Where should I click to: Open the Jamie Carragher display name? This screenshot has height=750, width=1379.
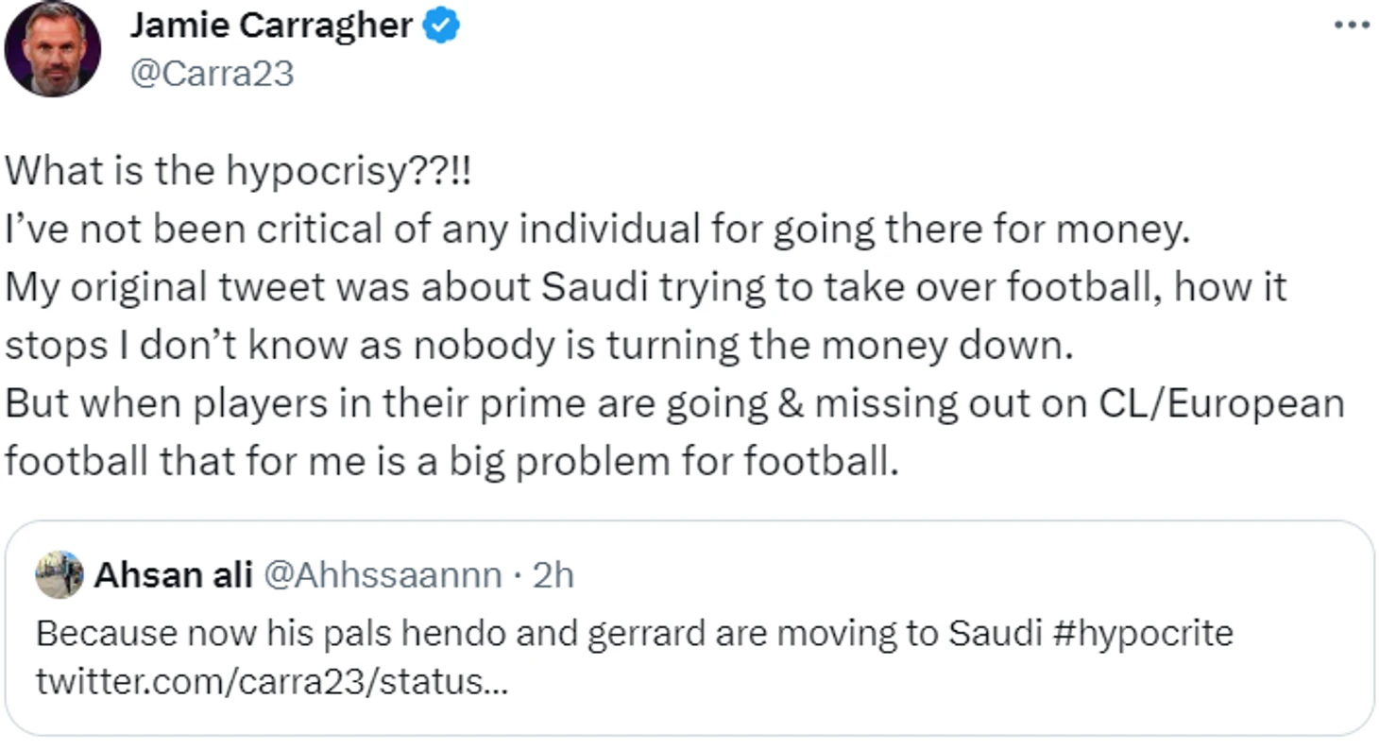272,26
